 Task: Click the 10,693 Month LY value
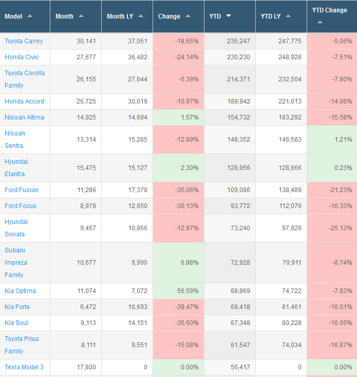click(138, 307)
